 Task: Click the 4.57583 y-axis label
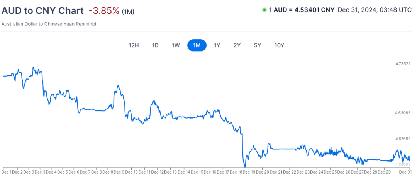coord(403,139)
